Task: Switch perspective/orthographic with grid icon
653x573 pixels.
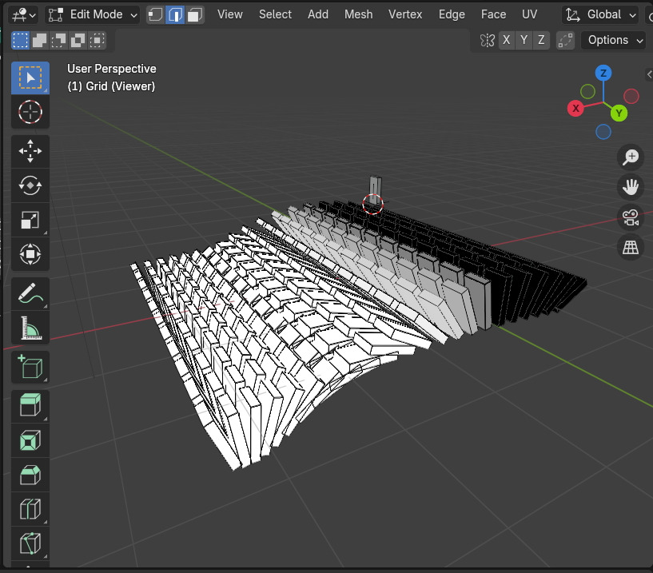Action: [x=631, y=248]
